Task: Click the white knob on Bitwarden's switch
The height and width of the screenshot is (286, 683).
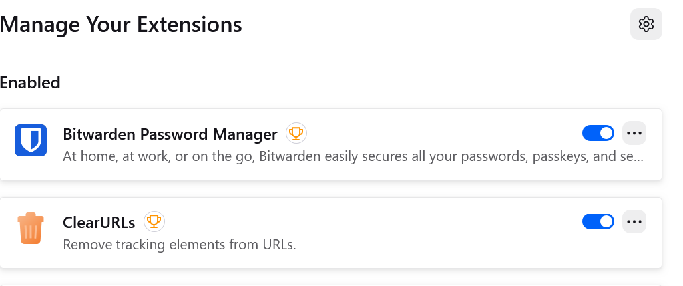Action: [606, 134]
